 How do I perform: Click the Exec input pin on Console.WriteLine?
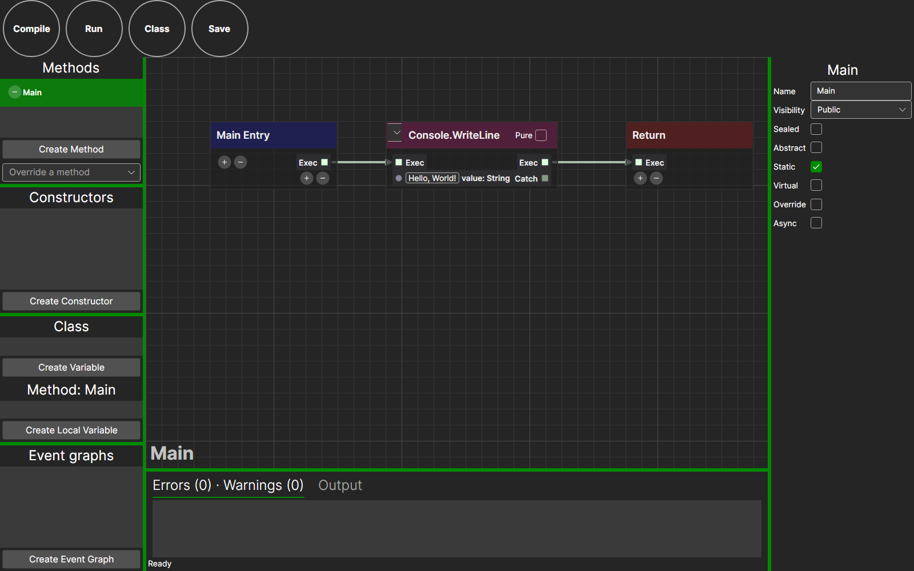coord(399,162)
